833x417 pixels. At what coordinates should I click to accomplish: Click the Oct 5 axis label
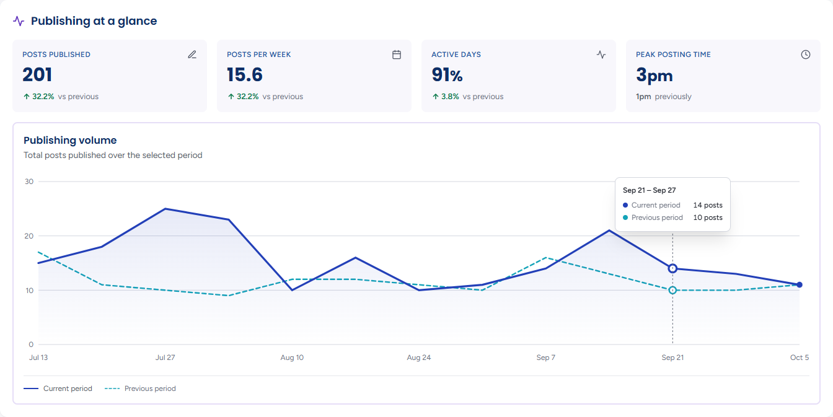tap(800, 358)
